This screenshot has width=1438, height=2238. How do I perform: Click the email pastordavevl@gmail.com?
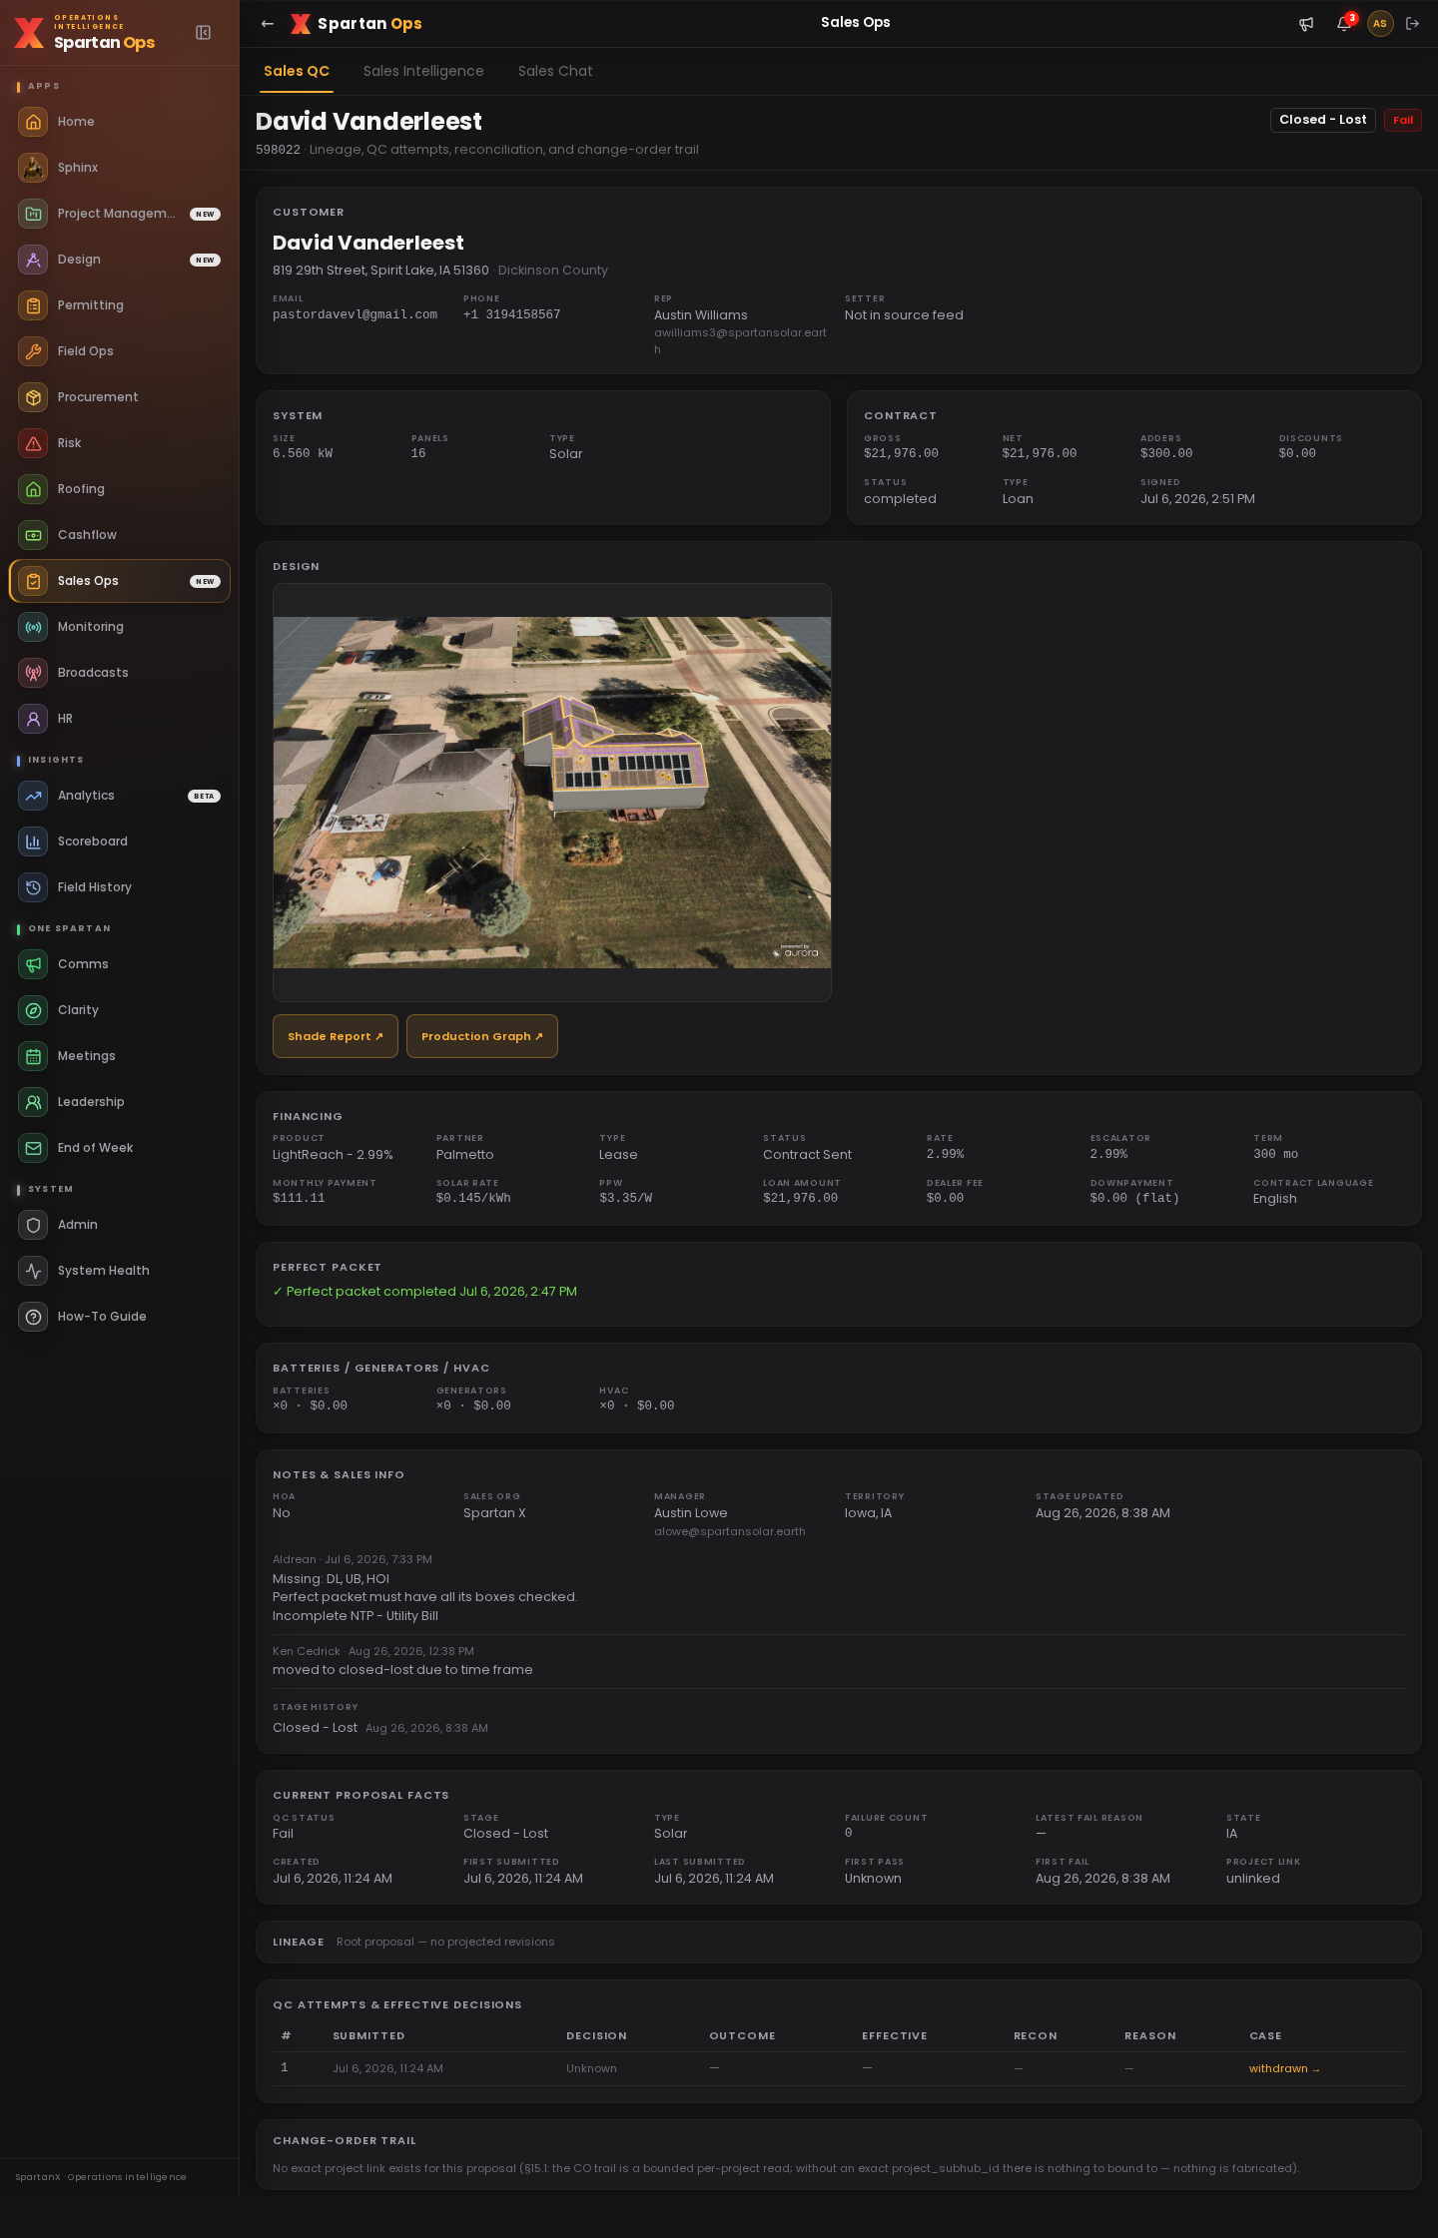356,314
